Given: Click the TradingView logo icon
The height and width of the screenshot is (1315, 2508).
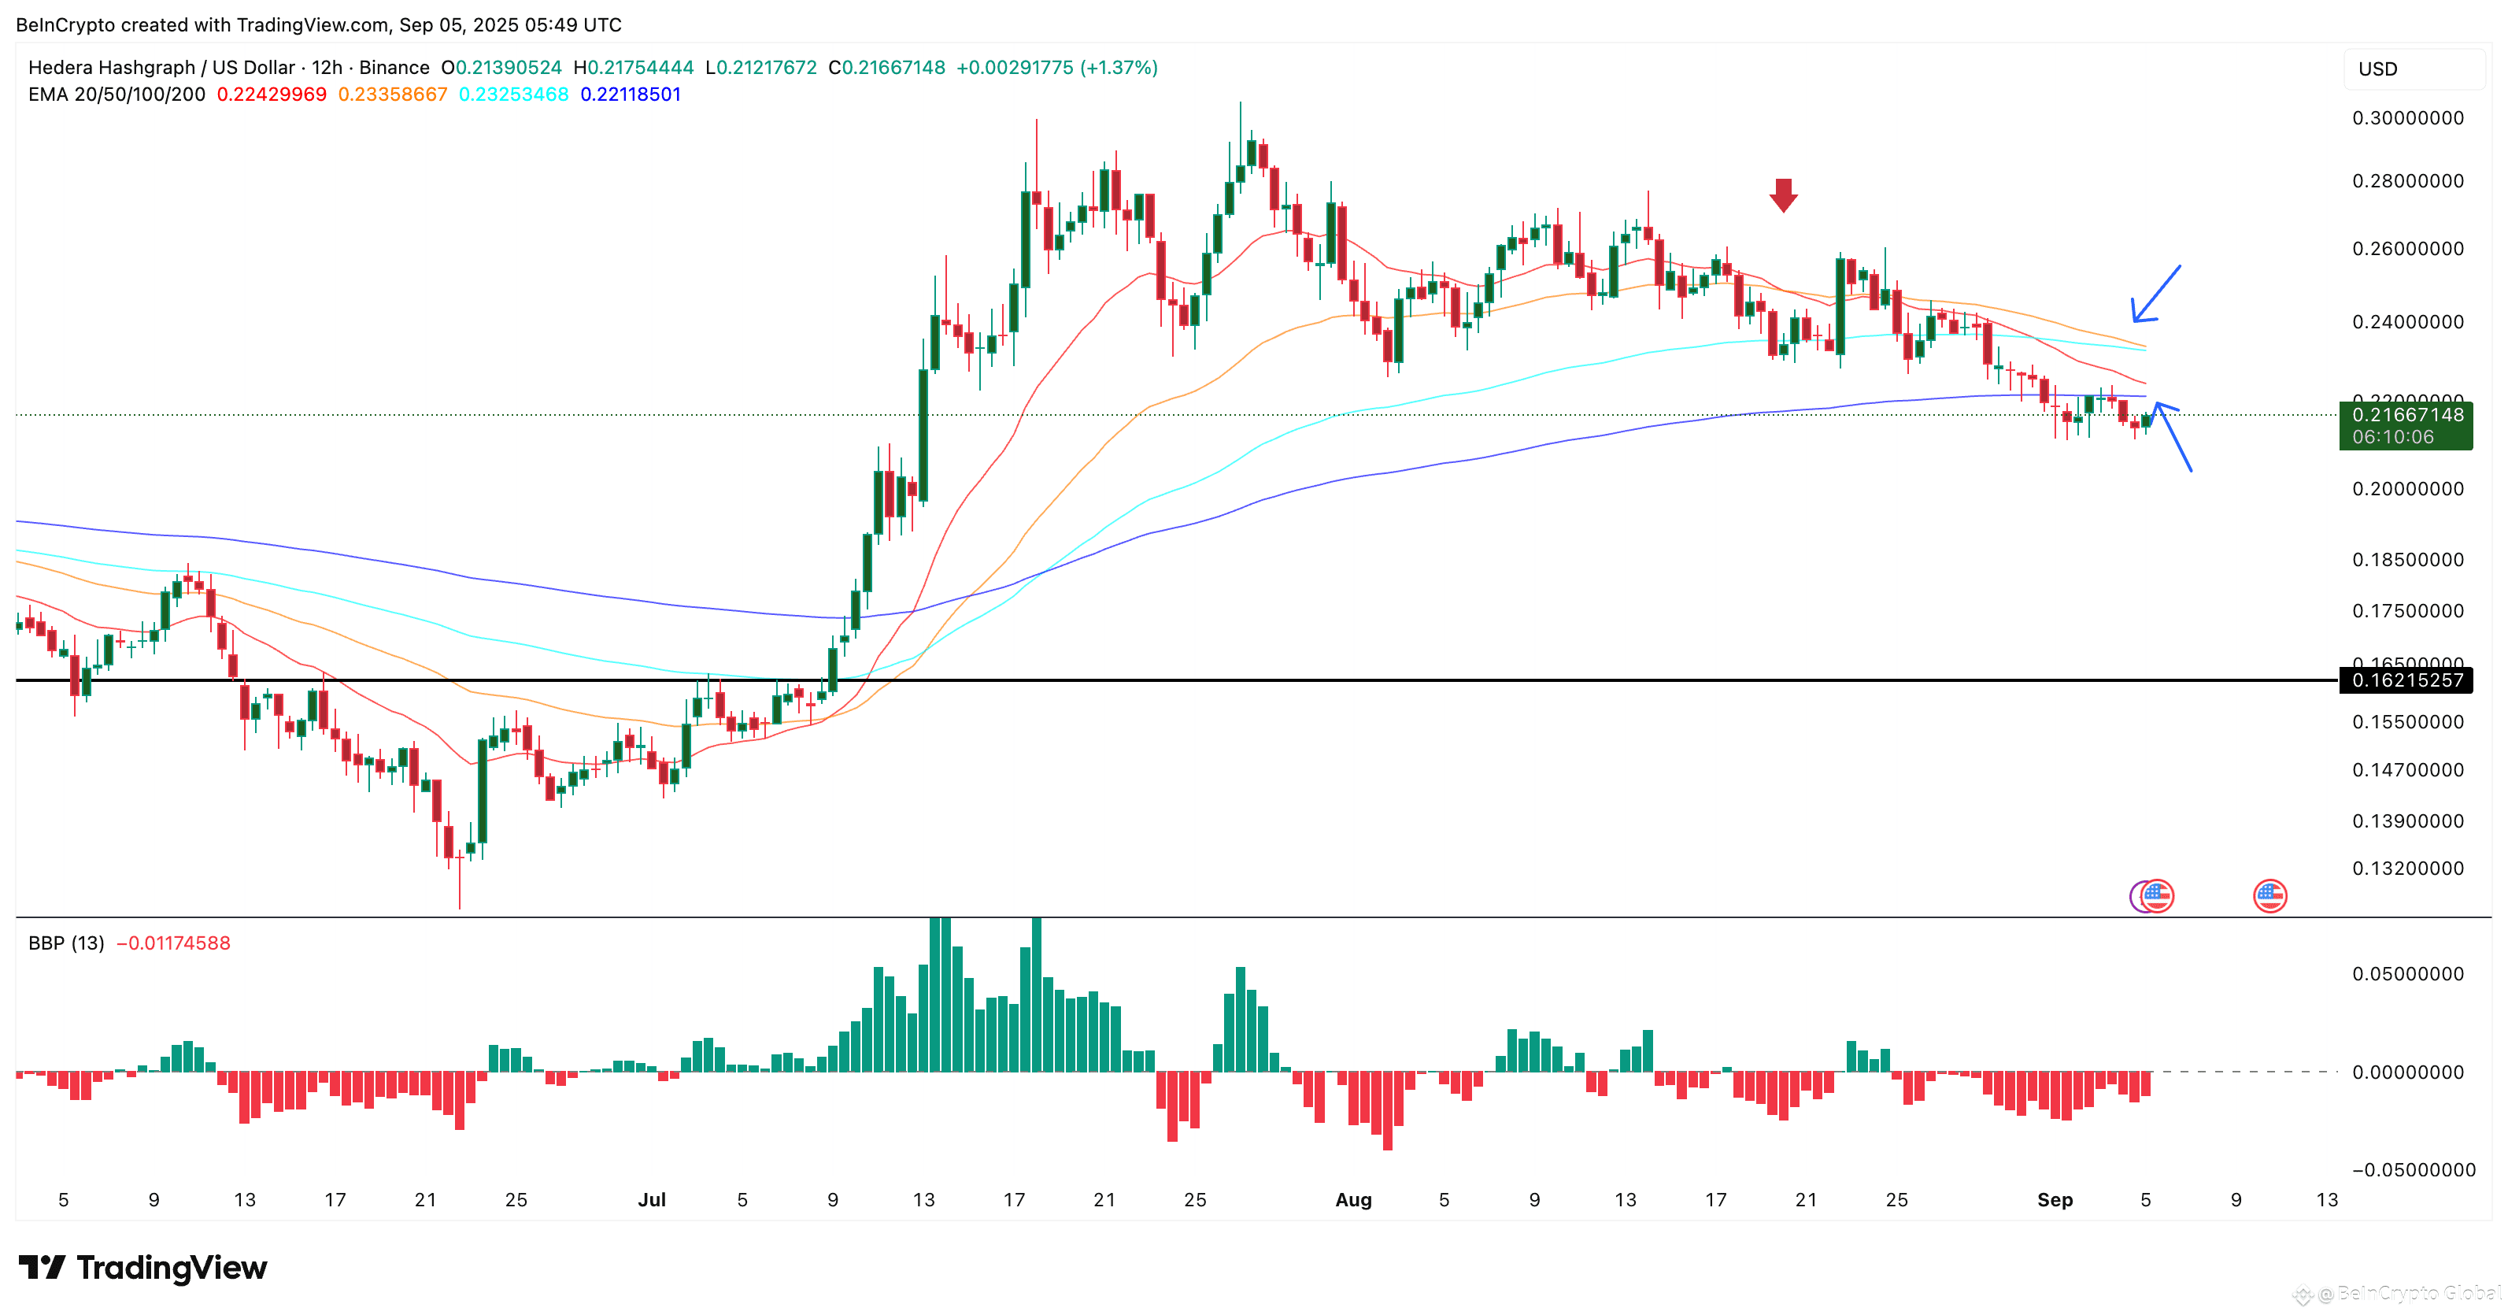Looking at the screenshot, I should pyautogui.click(x=42, y=1267).
